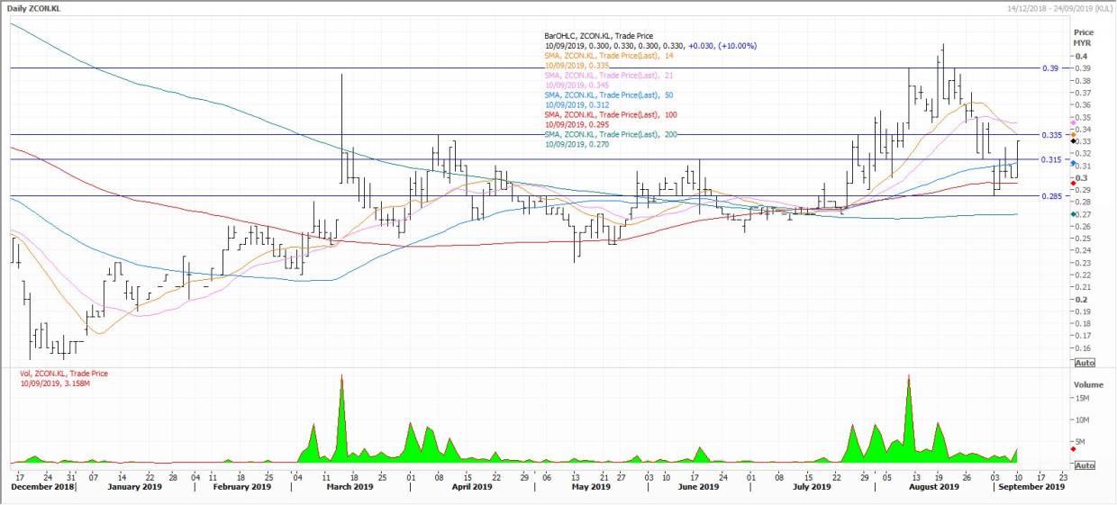
Task: Click the black last-price diamond marker
Action: (x=1072, y=141)
